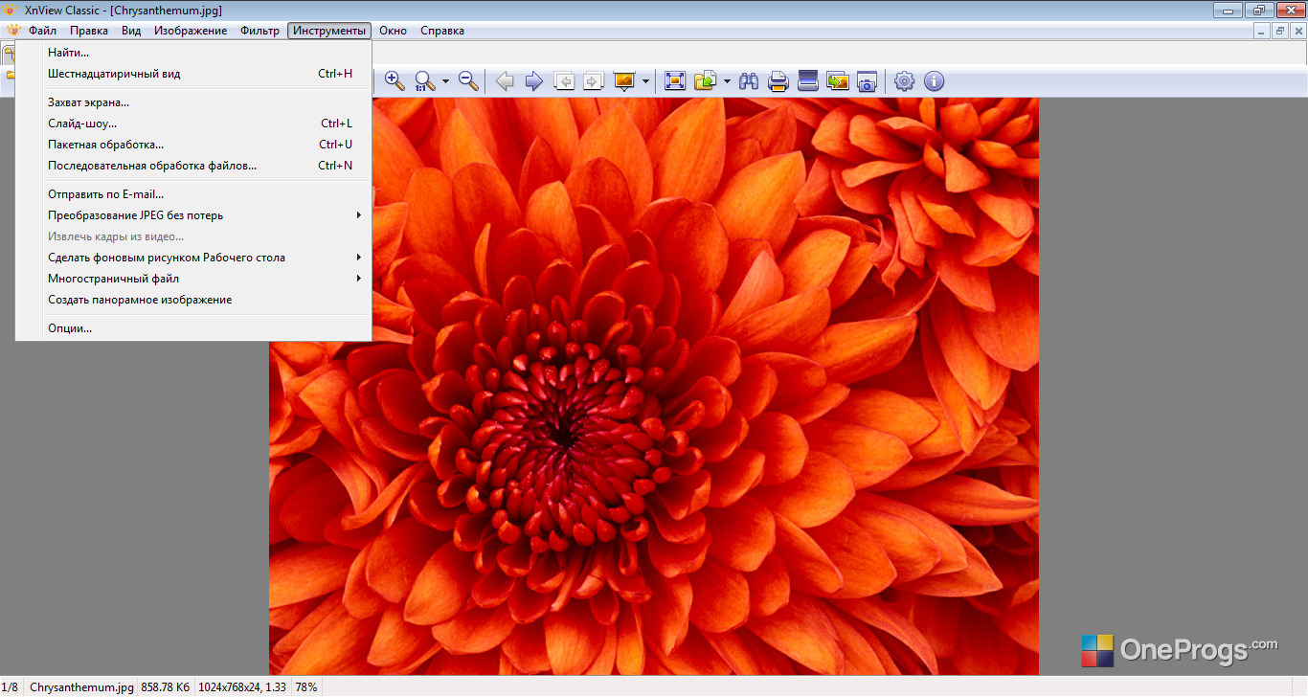Click the batch convert images icon
1308x697 pixels.
click(838, 81)
